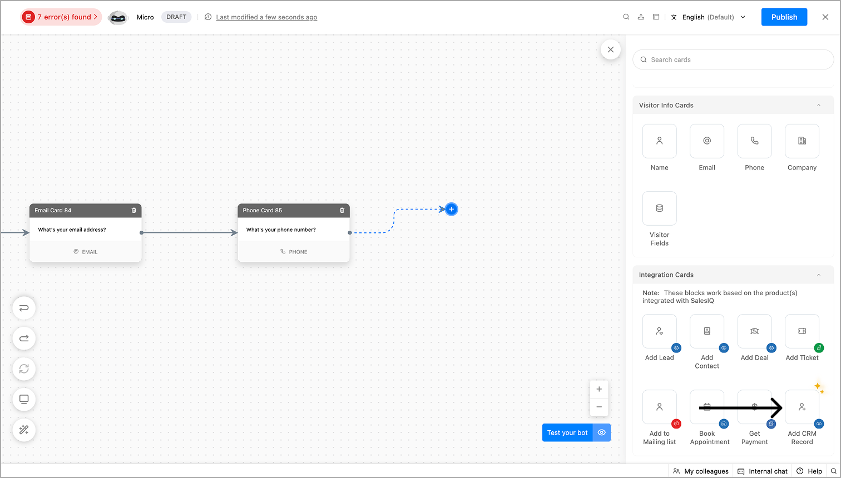Insert the Visitor Fields card

click(x=659, y=208)
